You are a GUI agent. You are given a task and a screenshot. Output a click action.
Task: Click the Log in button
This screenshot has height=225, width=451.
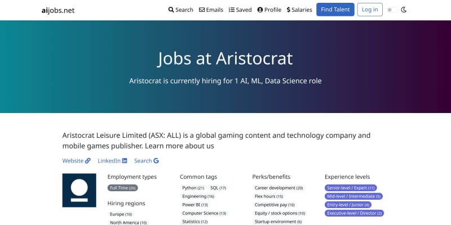point(370,10)
